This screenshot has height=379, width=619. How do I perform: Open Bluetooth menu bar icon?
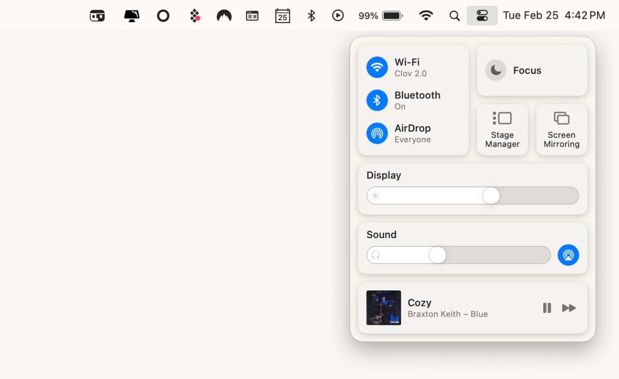pos(311,15)
